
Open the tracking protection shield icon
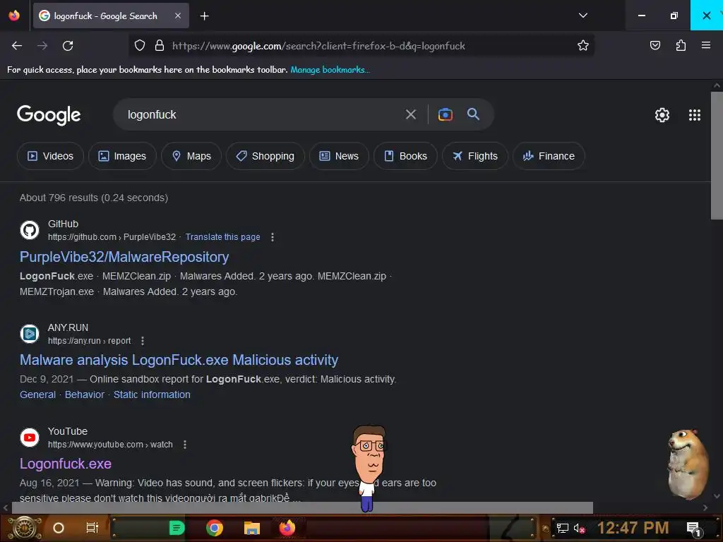[140, 45]
